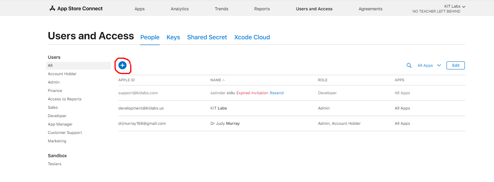494x182 pixels.
Task: Select All in the Users sidebar
Action: [79, 66]
